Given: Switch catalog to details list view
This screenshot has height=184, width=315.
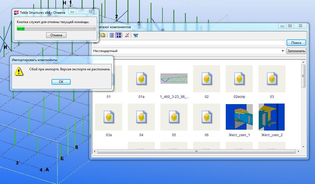Looking at the screenshot, I should point(112,35).
